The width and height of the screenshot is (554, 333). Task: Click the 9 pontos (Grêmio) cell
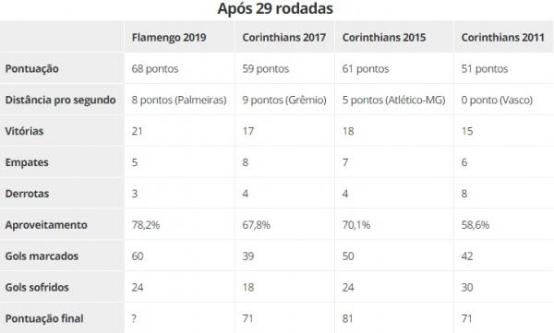coord(284,100)
